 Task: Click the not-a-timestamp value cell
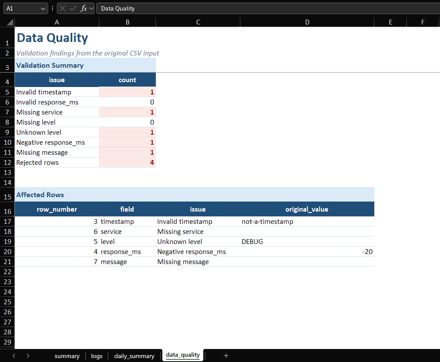tap(307, 221)
